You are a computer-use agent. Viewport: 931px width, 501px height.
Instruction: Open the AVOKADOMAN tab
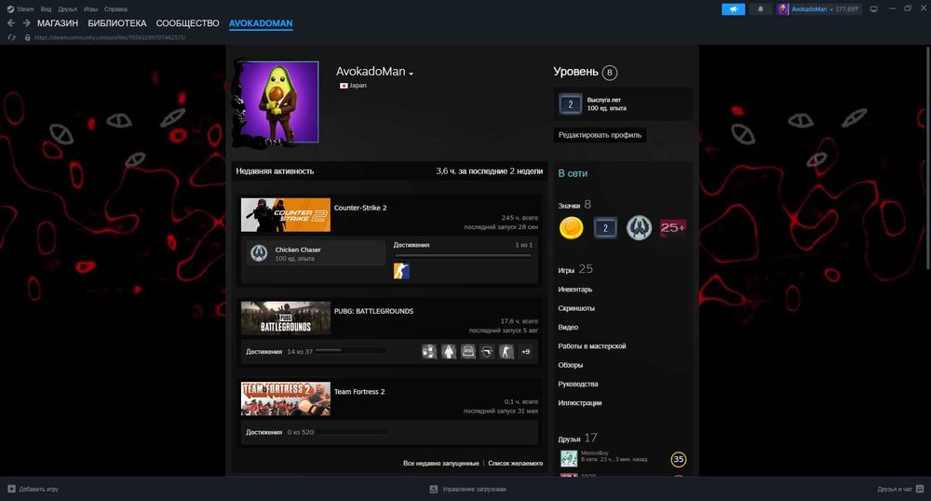click(x=261, y=23)
